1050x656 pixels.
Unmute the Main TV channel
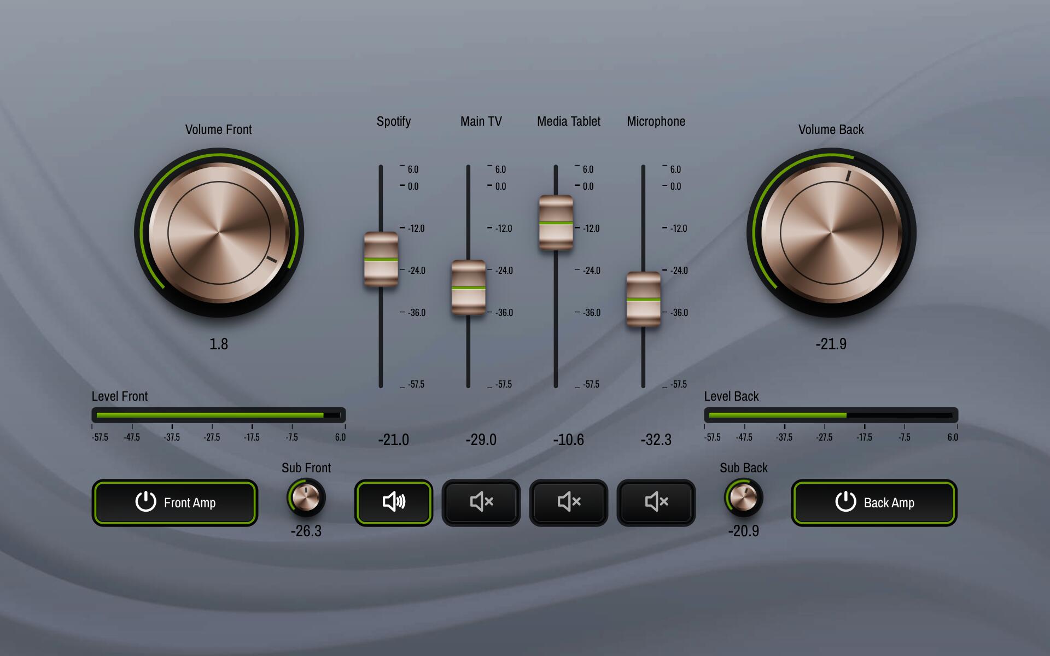(x=481, y=502)
